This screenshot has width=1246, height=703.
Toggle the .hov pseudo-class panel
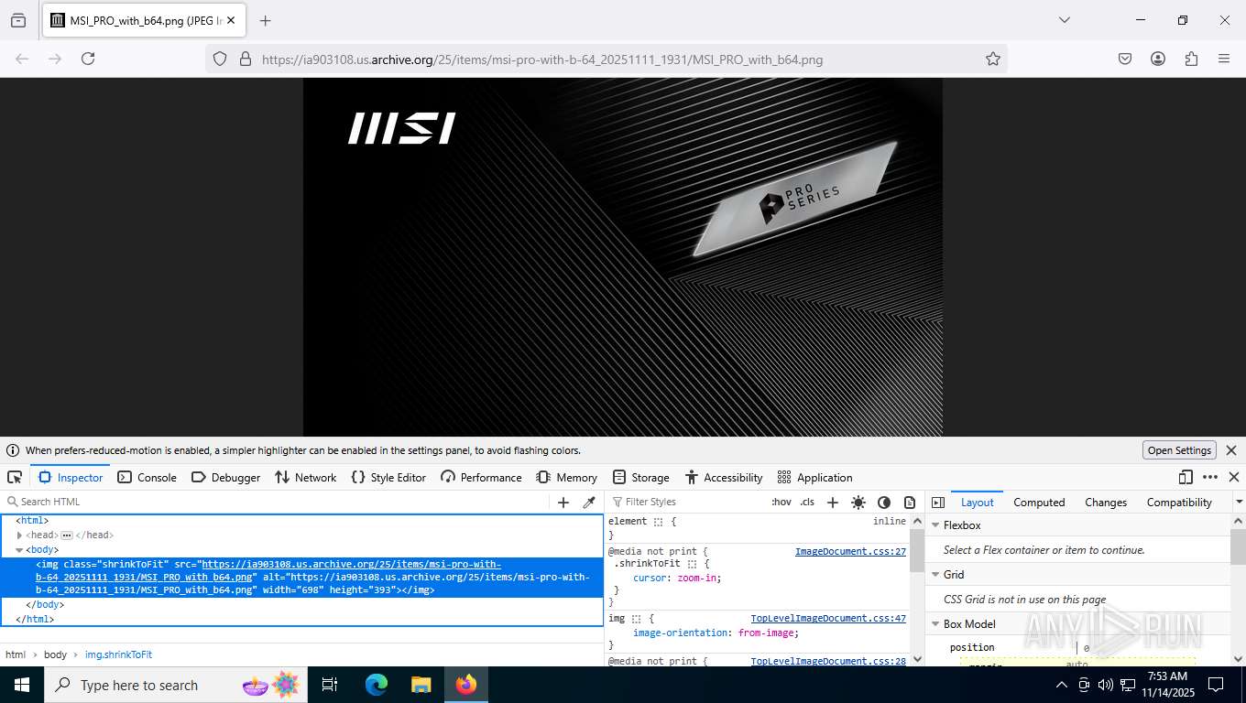[781, 502]
